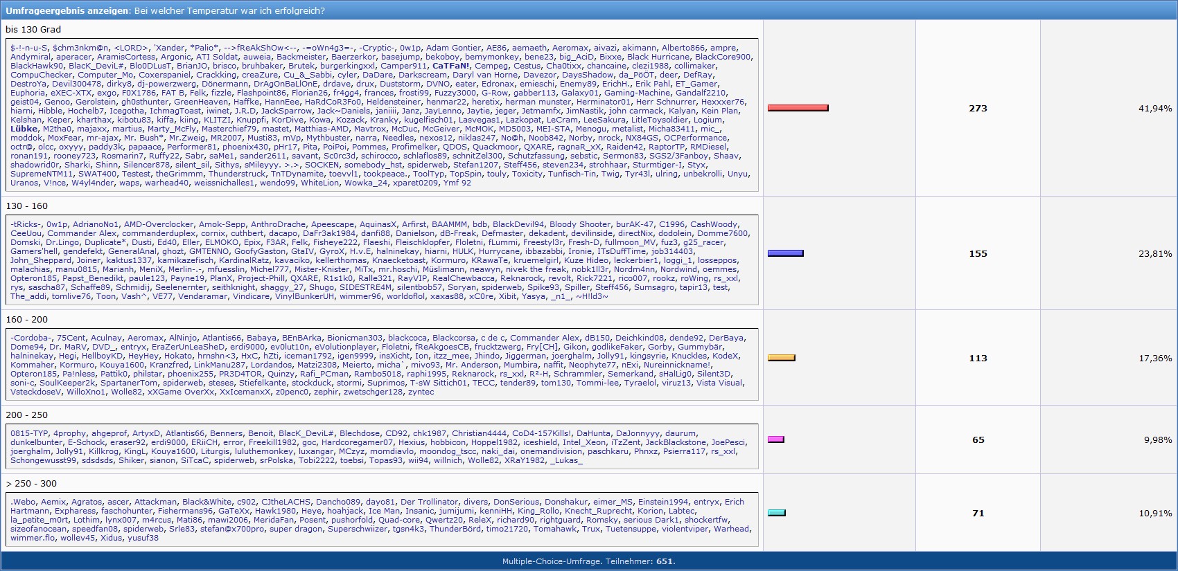Click username Black Hurricane
Viewport: 1178px width, 571px height.
click(x=658, y=57)
